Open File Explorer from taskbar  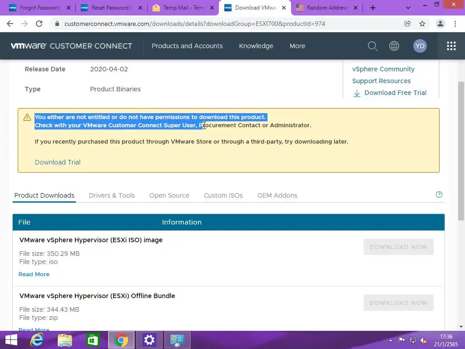64,340
